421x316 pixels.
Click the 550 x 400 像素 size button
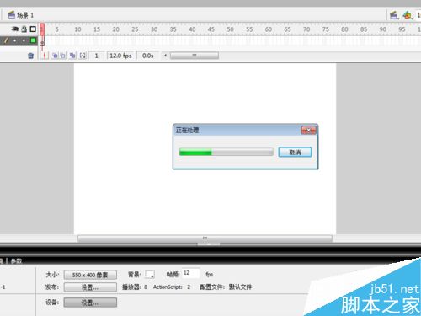tap(90, 275)
